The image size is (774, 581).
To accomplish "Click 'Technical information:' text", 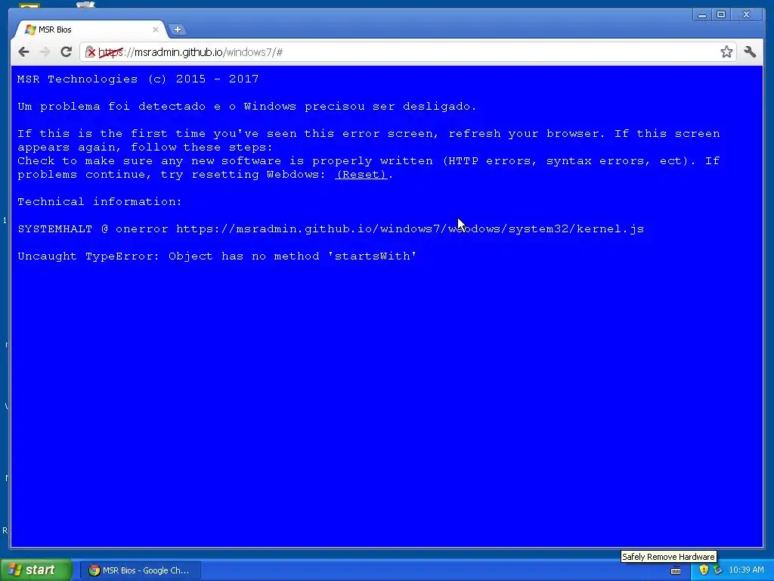I will click(x=100, y=201).
